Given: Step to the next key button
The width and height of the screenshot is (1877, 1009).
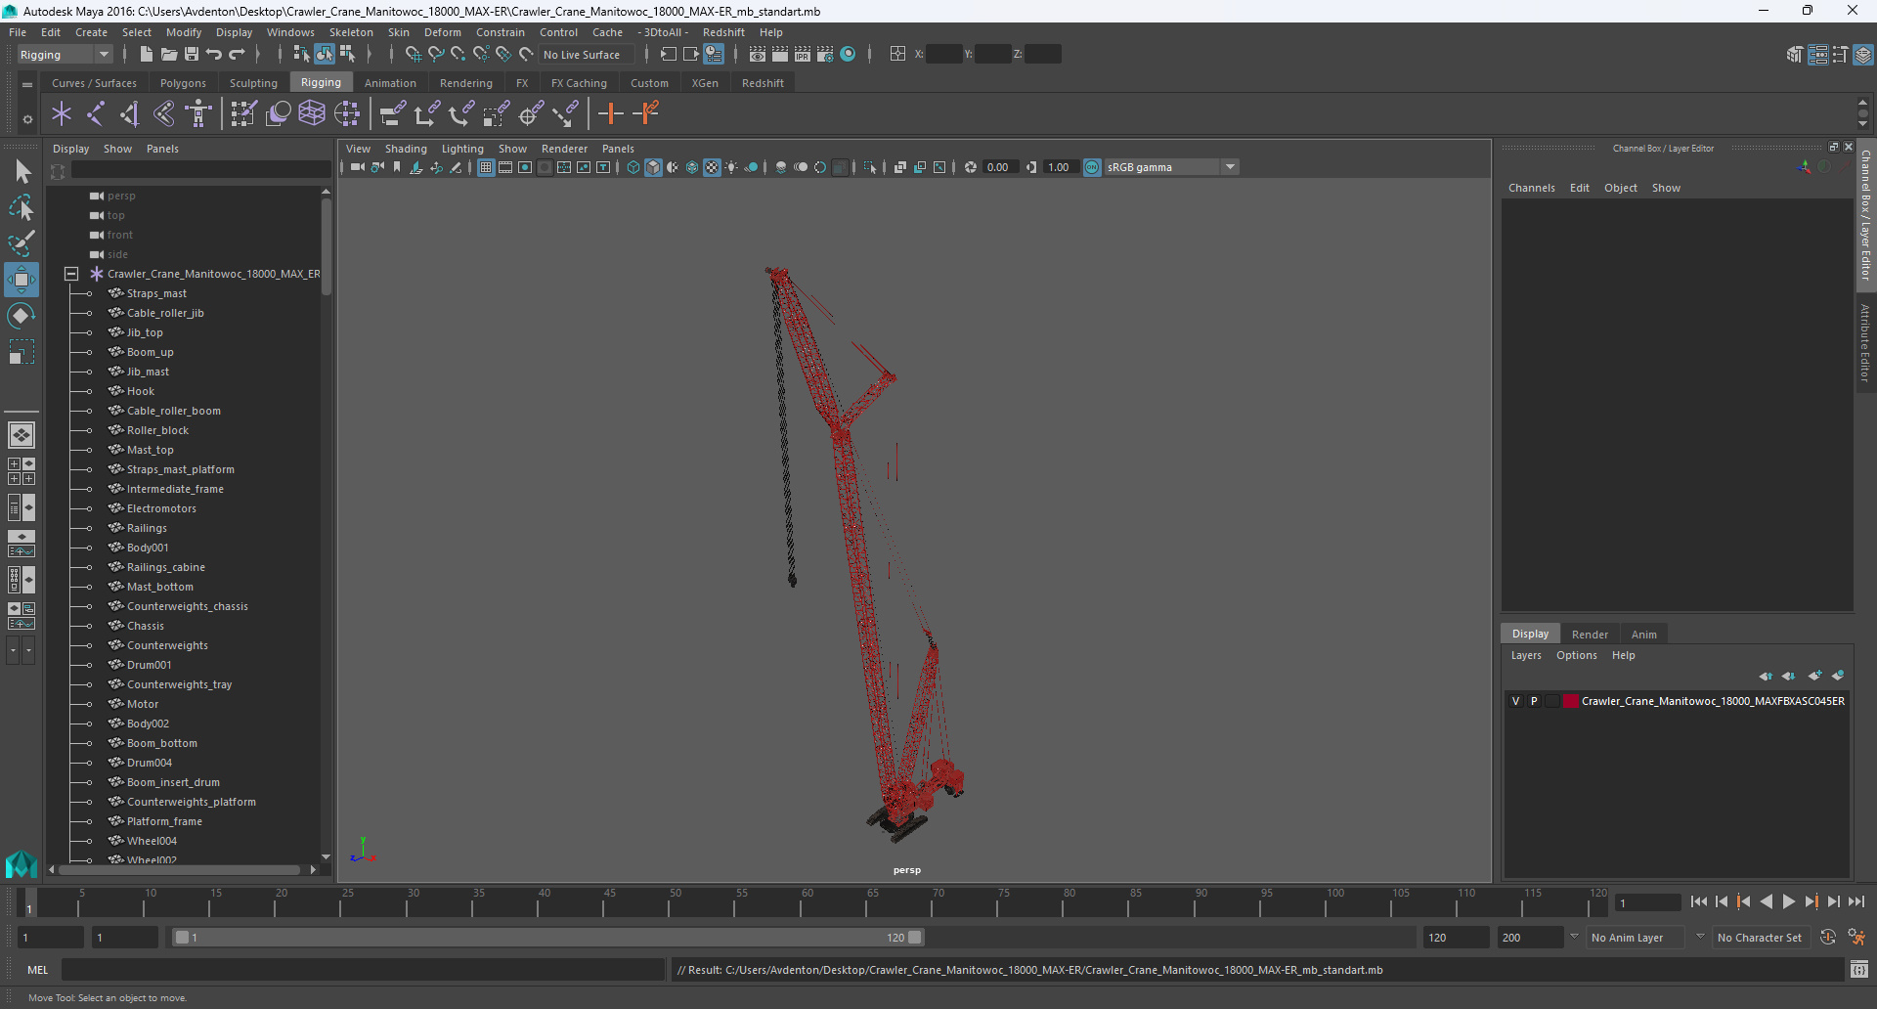Looking at the screenshot, I should (x=1812, y=901).
